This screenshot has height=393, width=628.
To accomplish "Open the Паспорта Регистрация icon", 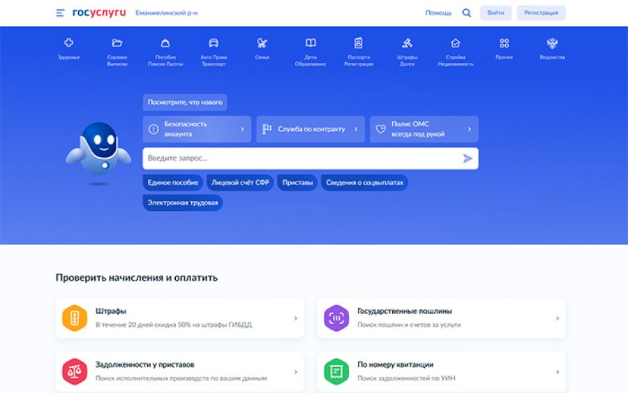I will pyautogui.click(x=359, y=43).
